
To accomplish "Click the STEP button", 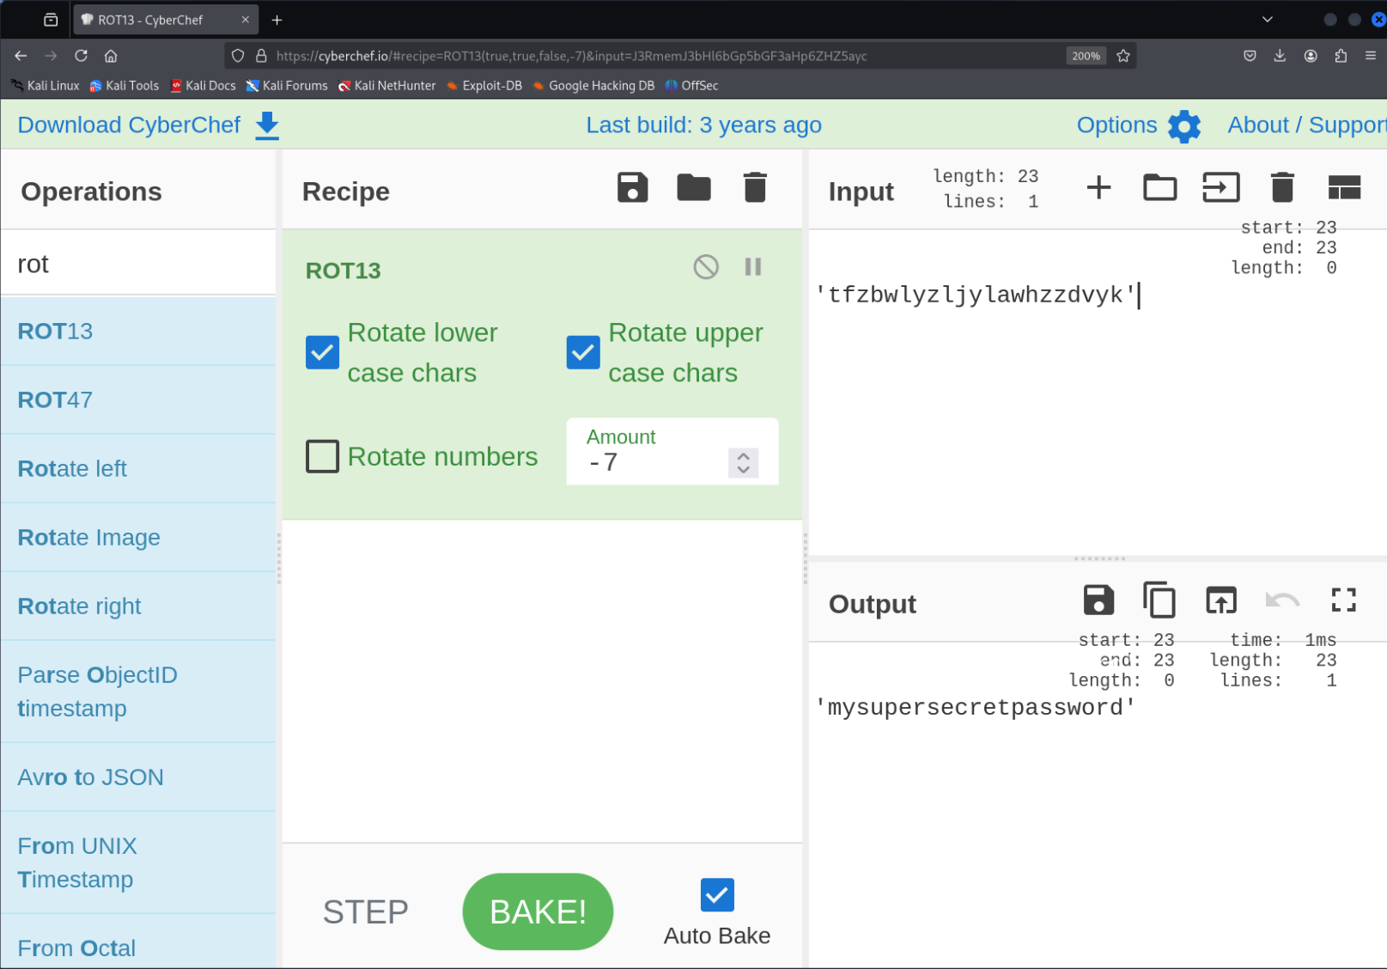I will click(366, 911).
